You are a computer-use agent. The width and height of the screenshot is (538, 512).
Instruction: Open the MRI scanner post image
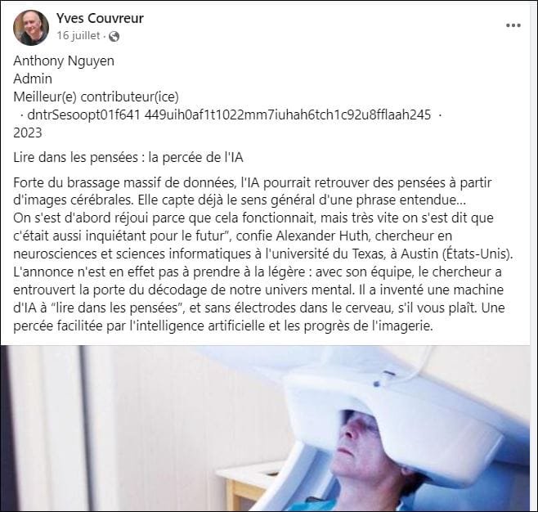click(x=266, y=428)
